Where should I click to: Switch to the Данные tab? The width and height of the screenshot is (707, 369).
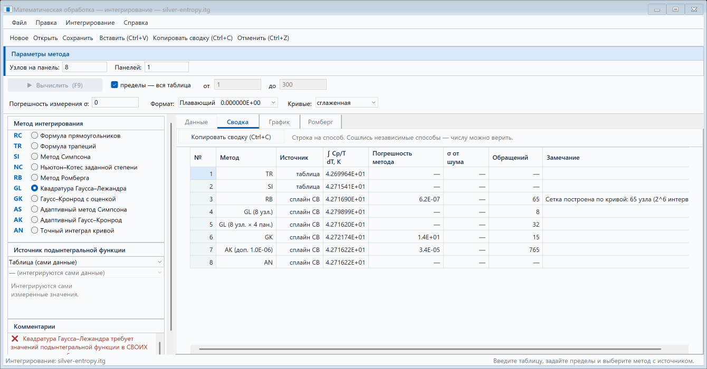[196, 122]
